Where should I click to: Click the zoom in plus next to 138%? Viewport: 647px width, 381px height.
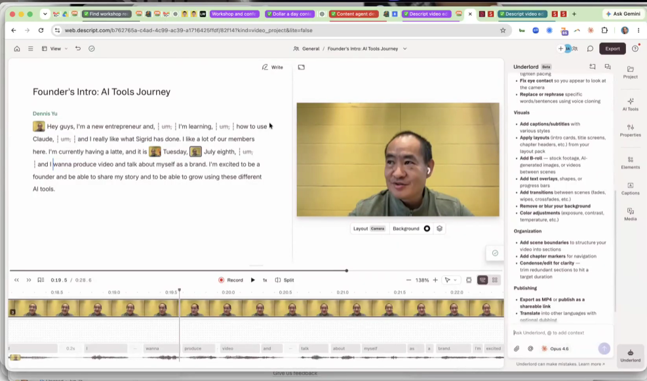coord(435,280)
